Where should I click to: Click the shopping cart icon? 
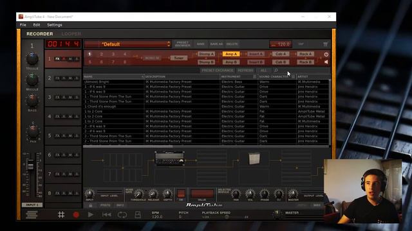tap(325, 44)
